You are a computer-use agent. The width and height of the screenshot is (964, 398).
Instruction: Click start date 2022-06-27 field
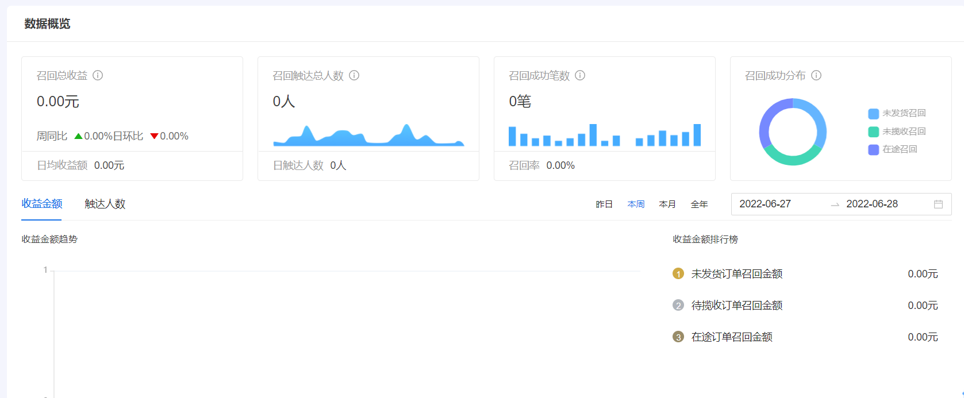765,204
